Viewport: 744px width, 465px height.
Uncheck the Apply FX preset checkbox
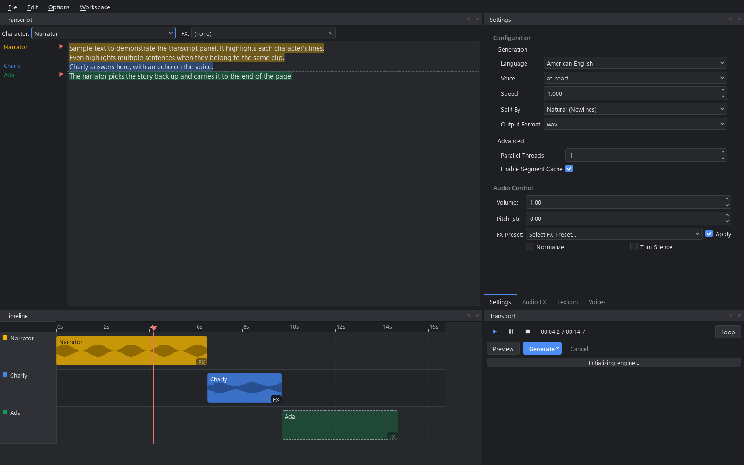tap(709, 234)
